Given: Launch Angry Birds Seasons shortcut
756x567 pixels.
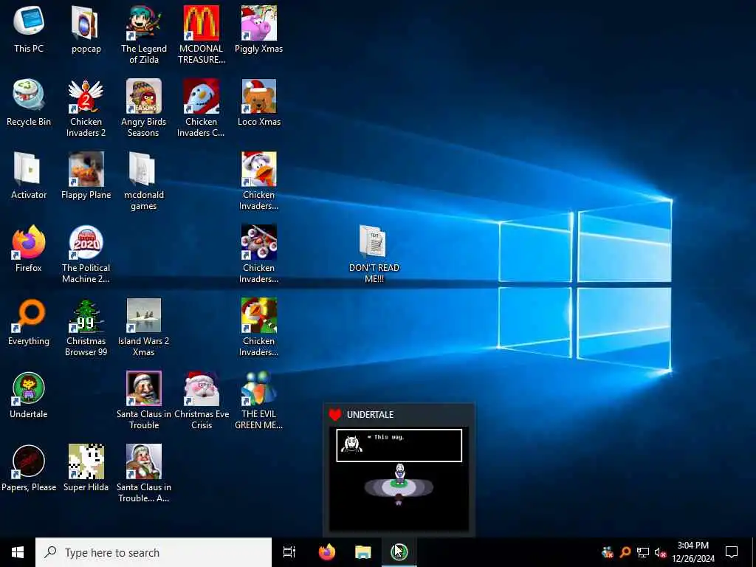Looking at the screenshot, I should (x=144, y=109).
